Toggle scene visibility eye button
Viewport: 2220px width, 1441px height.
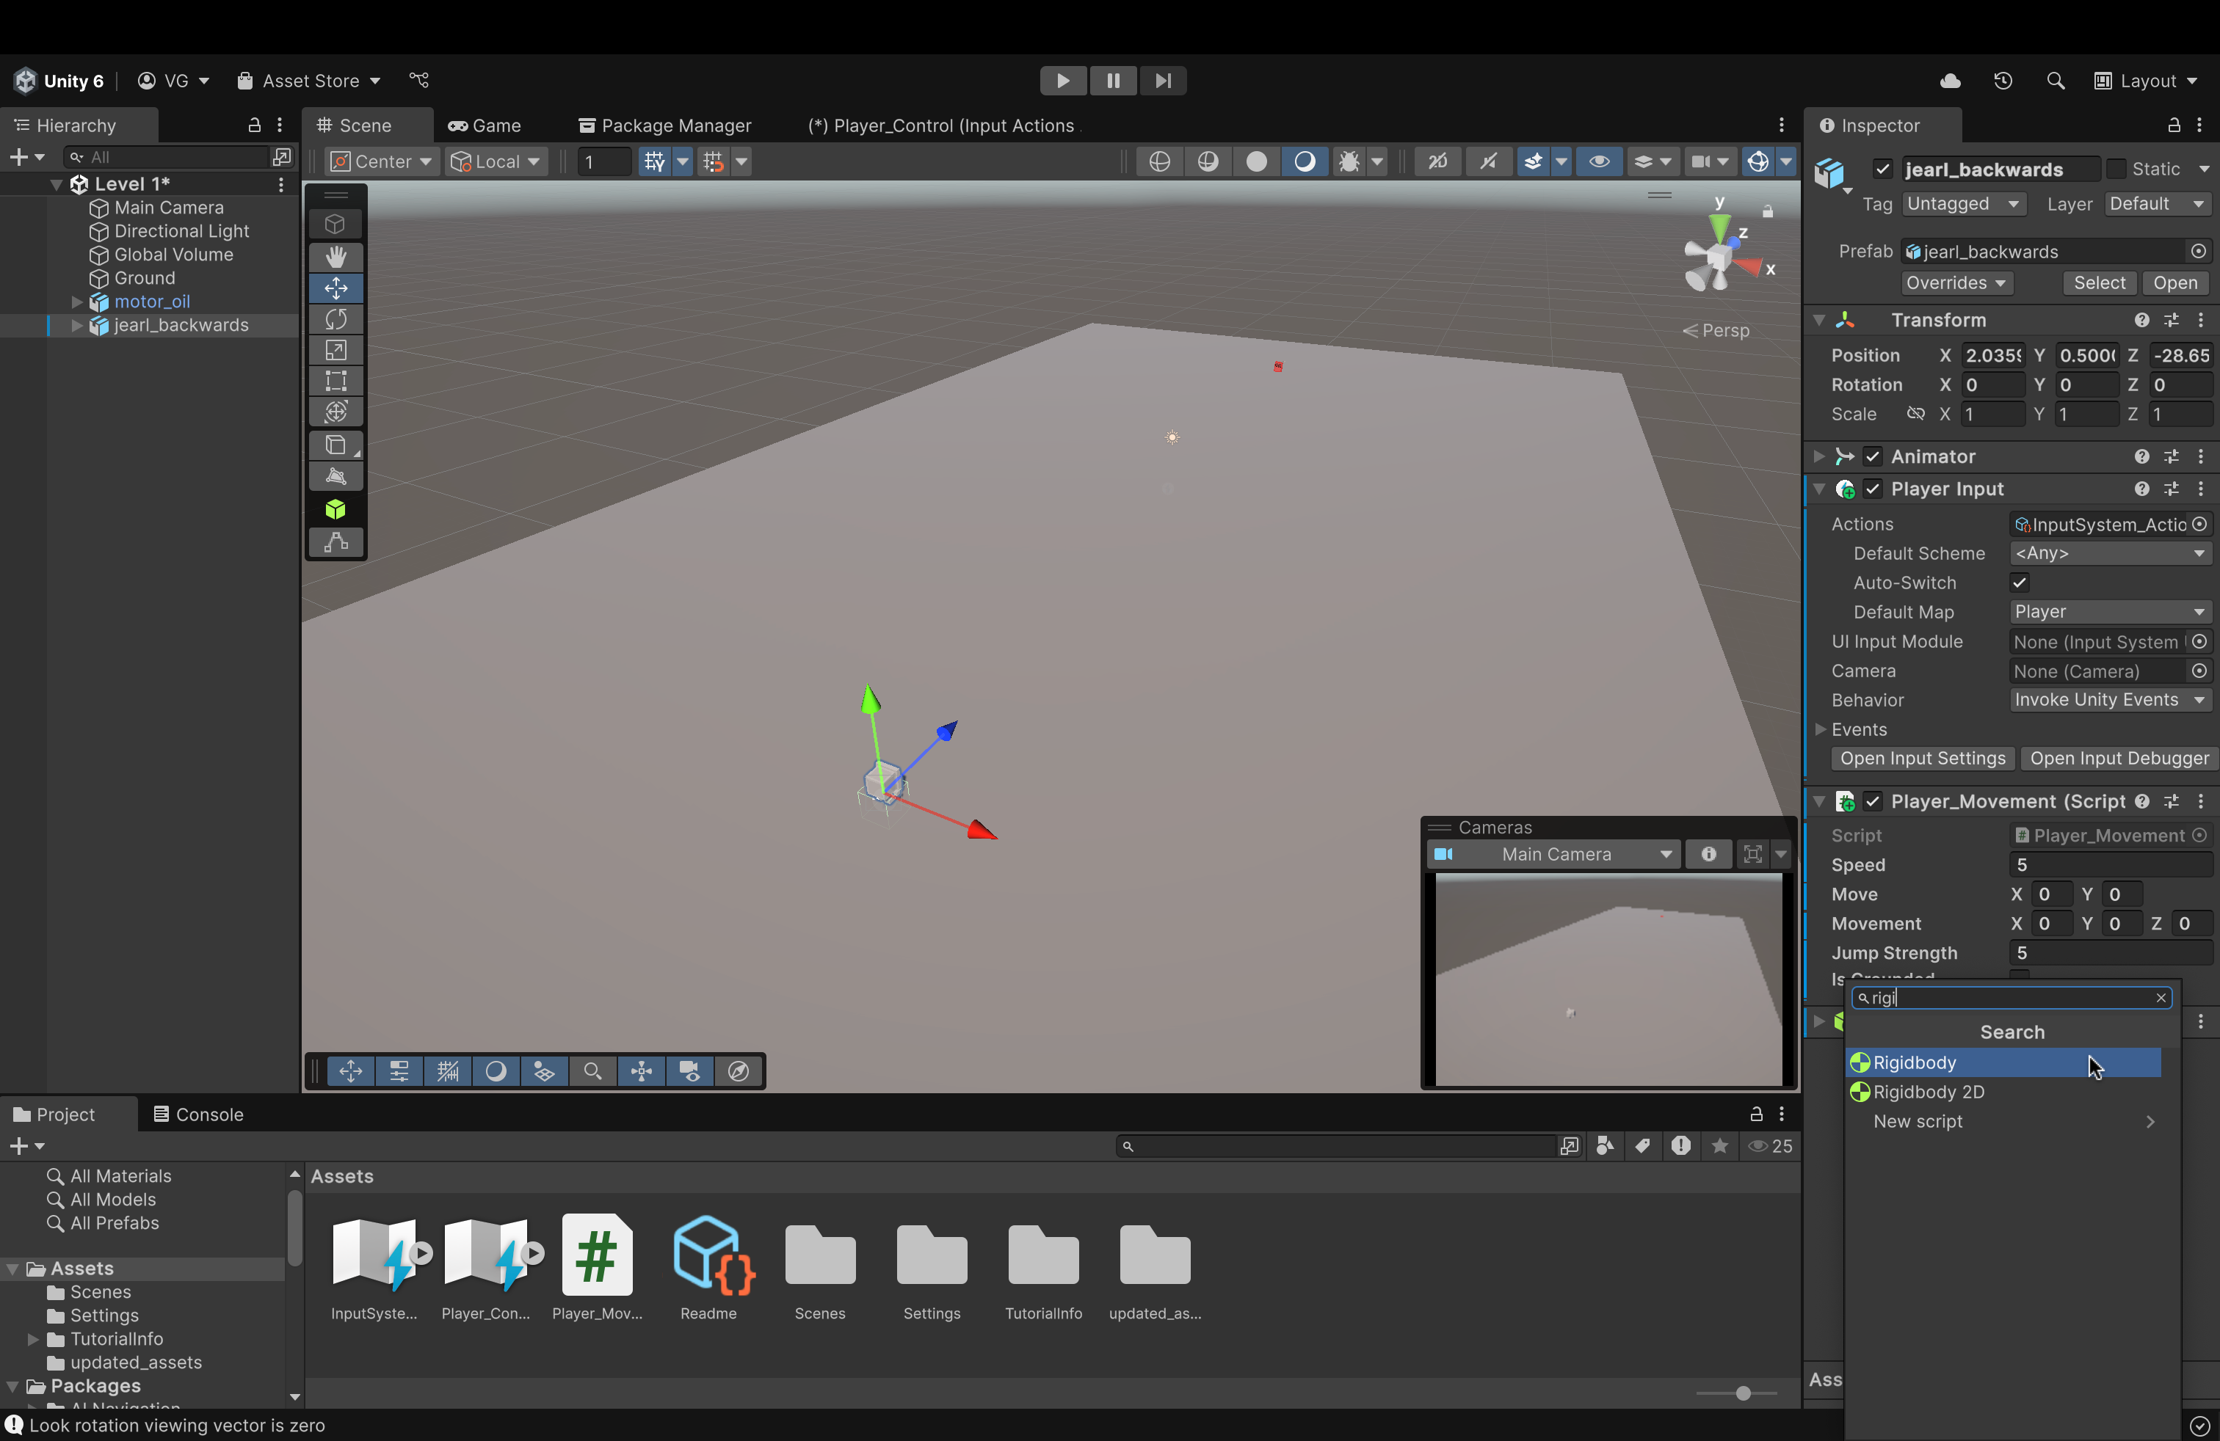coord(1599,161)
